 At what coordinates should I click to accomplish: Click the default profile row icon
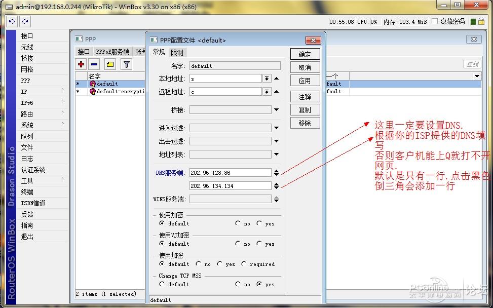(x=92, y=84)
